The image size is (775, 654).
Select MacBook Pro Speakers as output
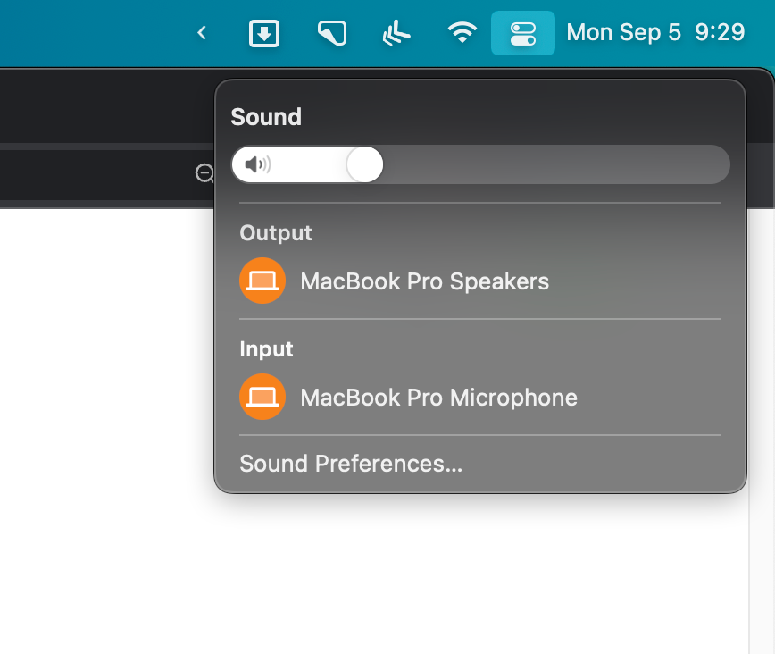tap(480, 281)
